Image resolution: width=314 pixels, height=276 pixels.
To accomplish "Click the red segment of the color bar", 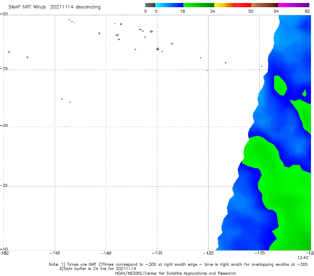I will click(x=244, y=5).
